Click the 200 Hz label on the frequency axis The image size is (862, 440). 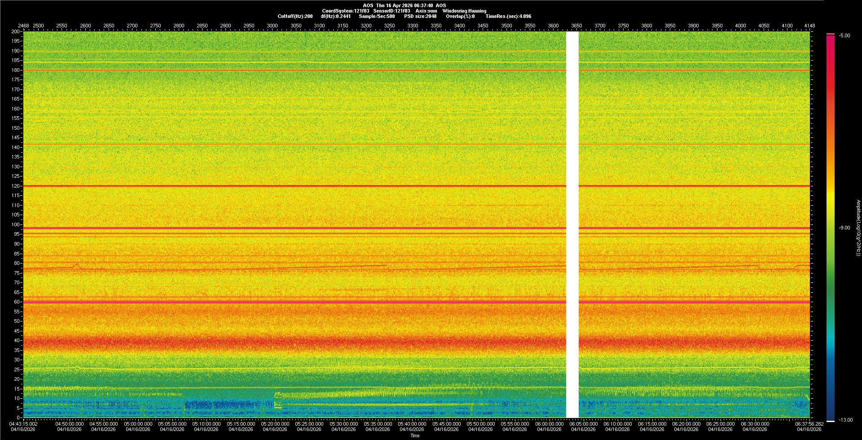pyautogui.click(x=16, y=32)
